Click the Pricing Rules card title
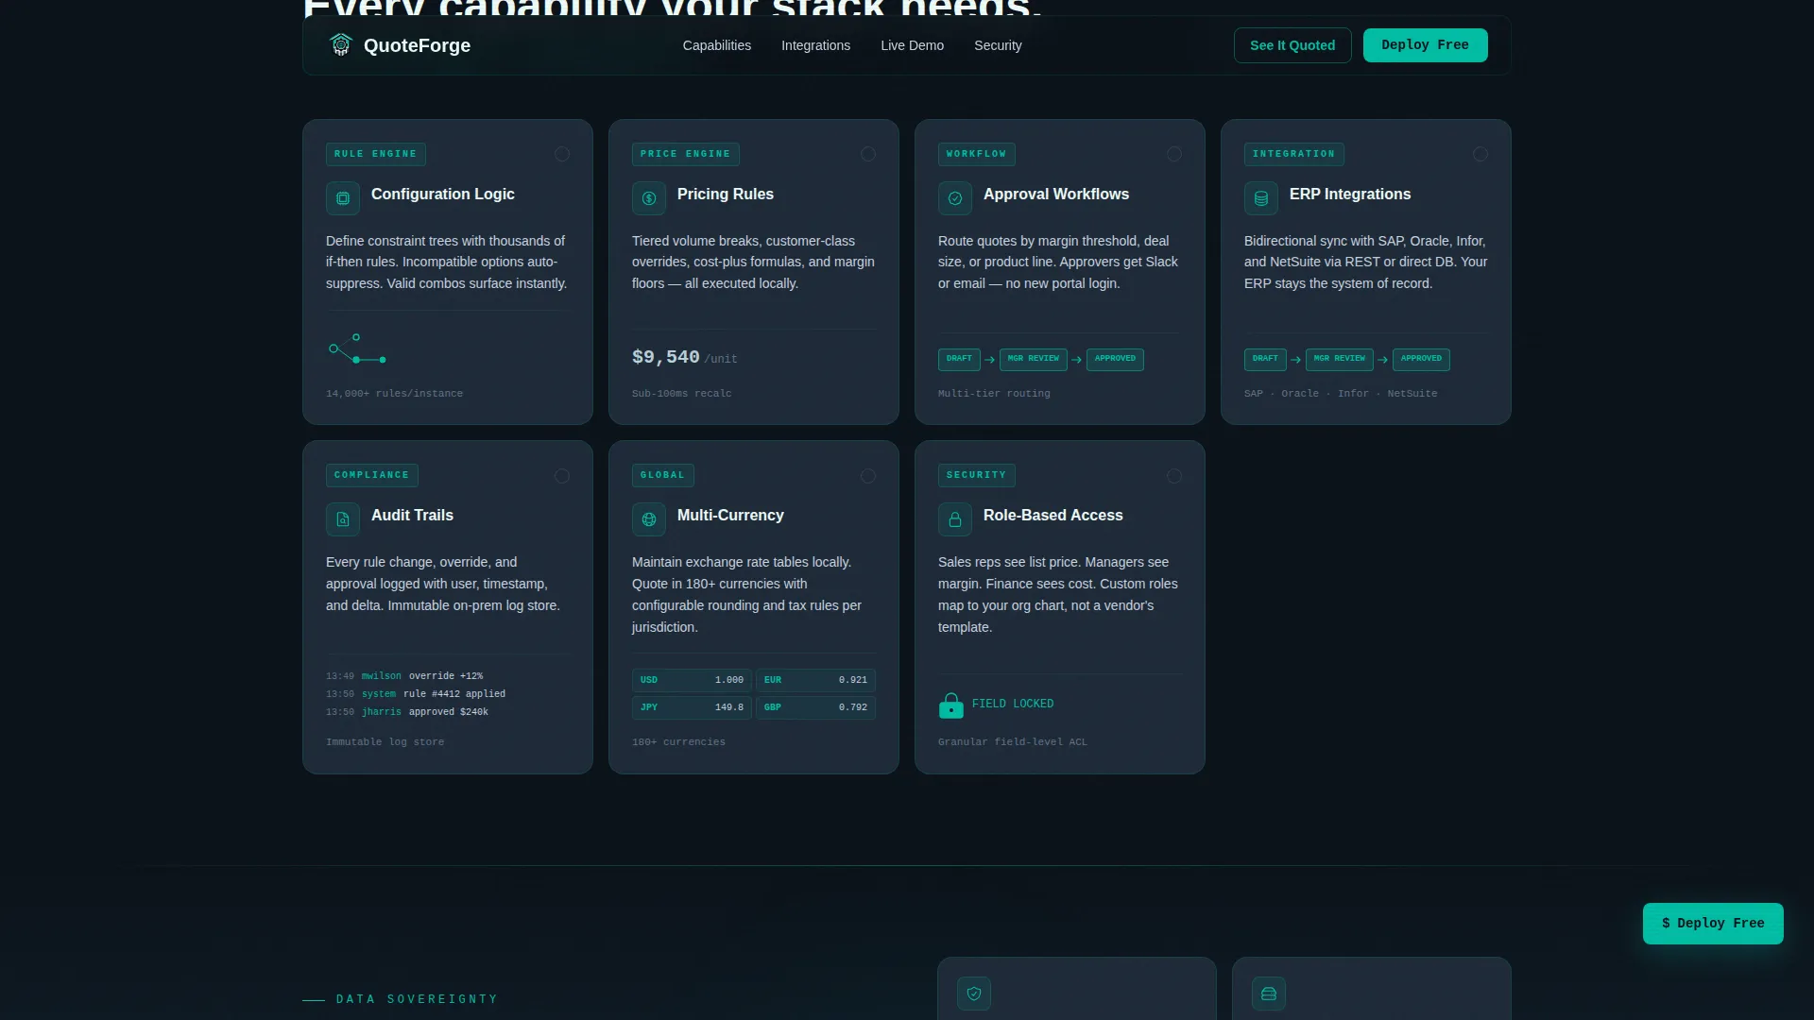 tap(725, 194)
